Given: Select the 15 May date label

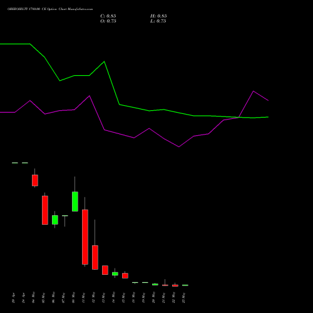Looking at the screenshot, I should 123,297.
